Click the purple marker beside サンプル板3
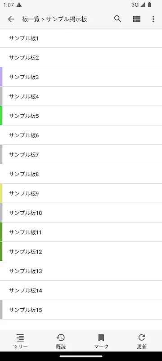Viewport: 162px width, 361px height. tap(1, 77)
